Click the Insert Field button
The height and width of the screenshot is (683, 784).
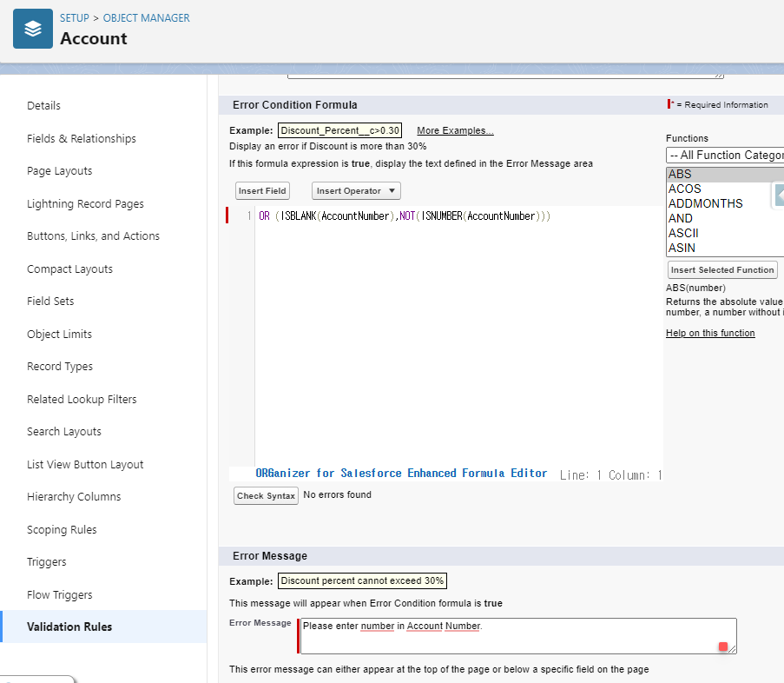click(262, 190)
